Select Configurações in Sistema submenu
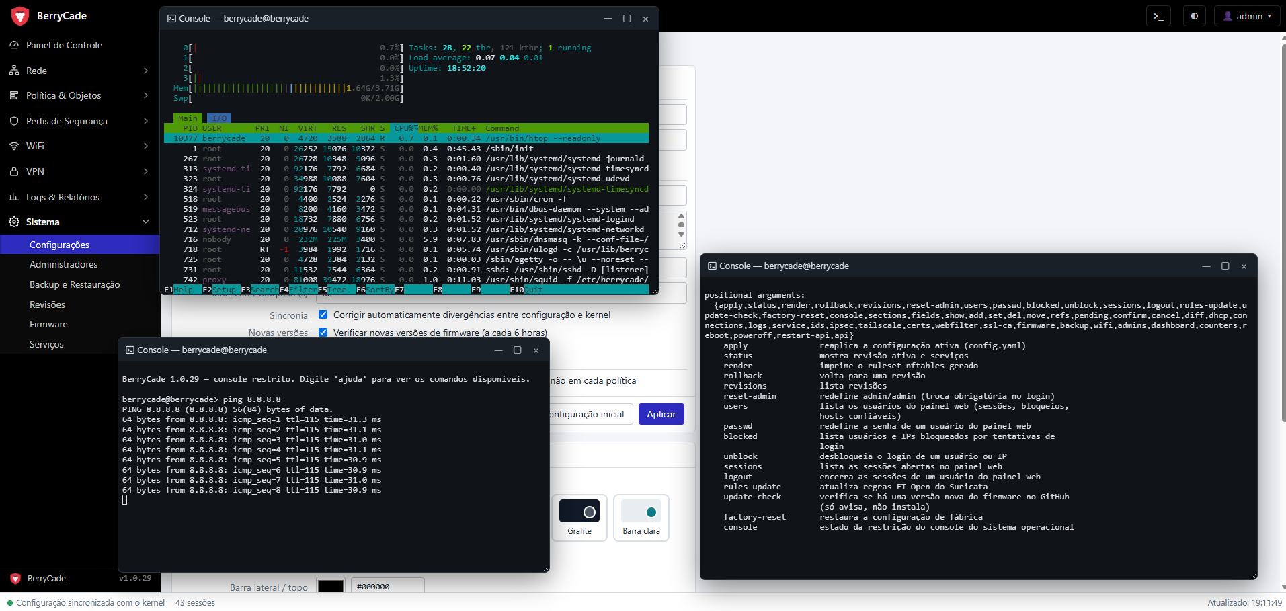The height and width of the screenshot is (611, 1286). (x=80, y=245)
